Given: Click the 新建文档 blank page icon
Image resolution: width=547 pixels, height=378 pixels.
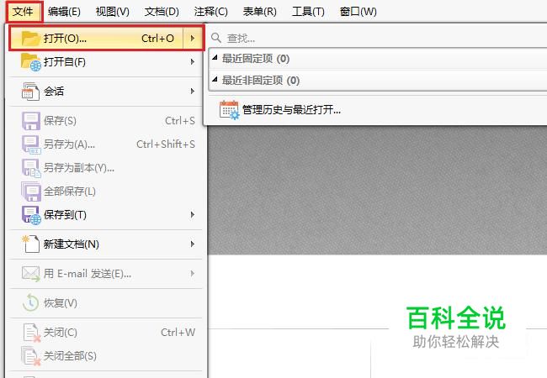Looking at the screenshot, I should (30, 244).
